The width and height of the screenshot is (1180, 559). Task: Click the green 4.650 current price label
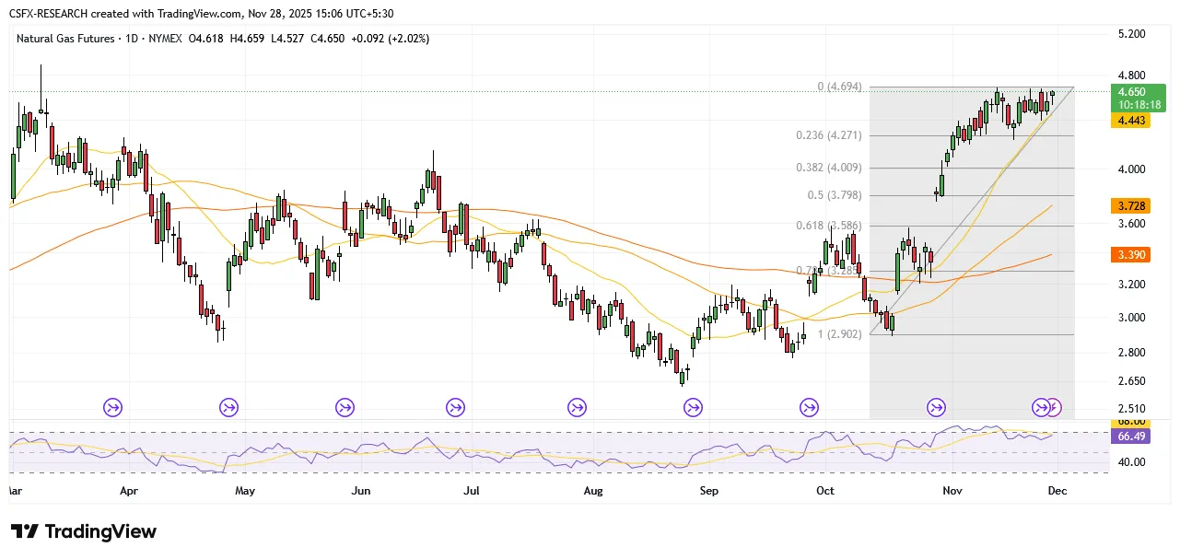pos(1139,92)
